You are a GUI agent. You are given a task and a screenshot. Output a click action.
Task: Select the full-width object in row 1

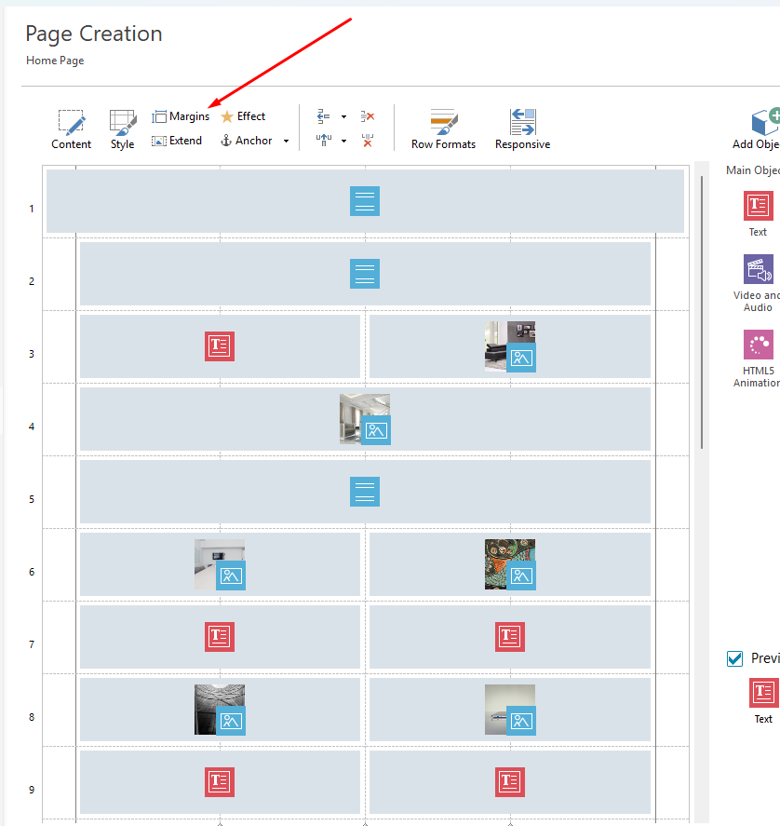click(365, 201)
